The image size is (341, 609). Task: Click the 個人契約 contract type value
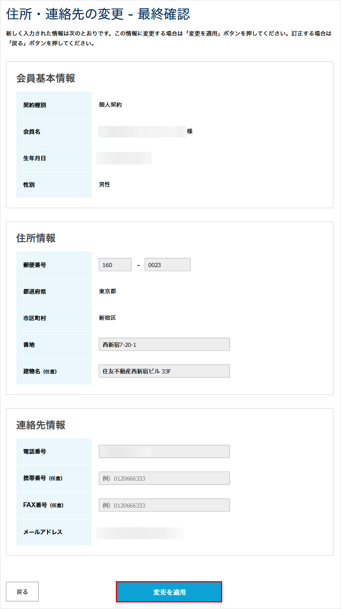click(111, 105)
